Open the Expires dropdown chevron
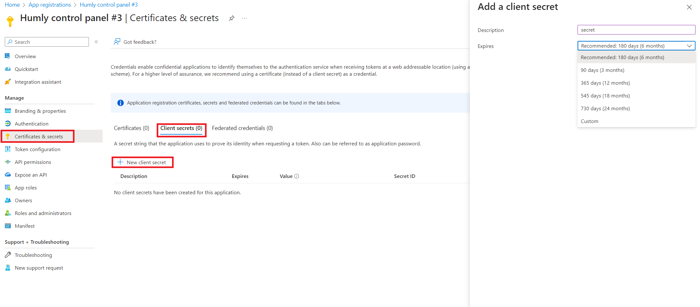This screenshot has height=307, width=700. coord(689,46)
